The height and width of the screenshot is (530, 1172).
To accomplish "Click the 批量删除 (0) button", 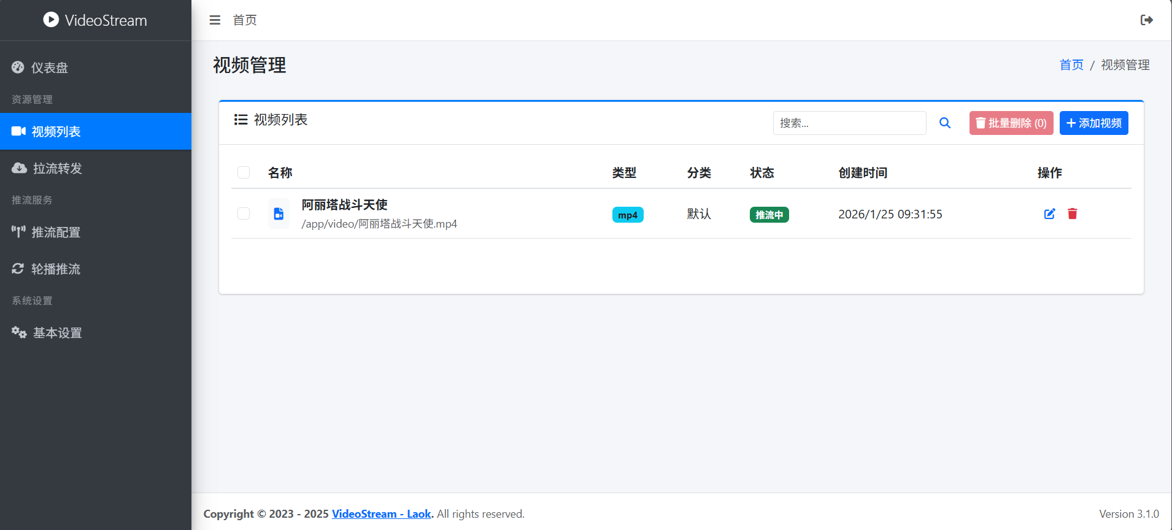I will click(x=1011, y=123).
